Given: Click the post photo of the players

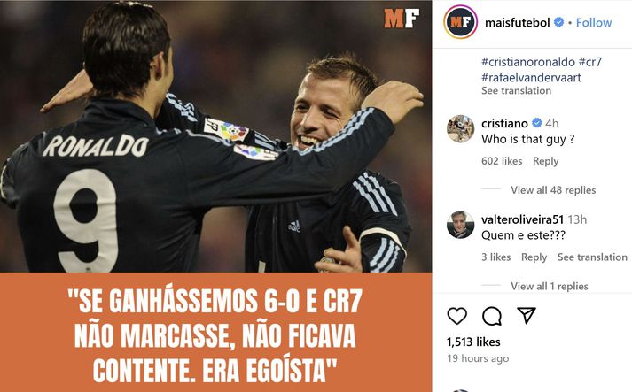Looking at the screenshot, I should click(215, 136).
